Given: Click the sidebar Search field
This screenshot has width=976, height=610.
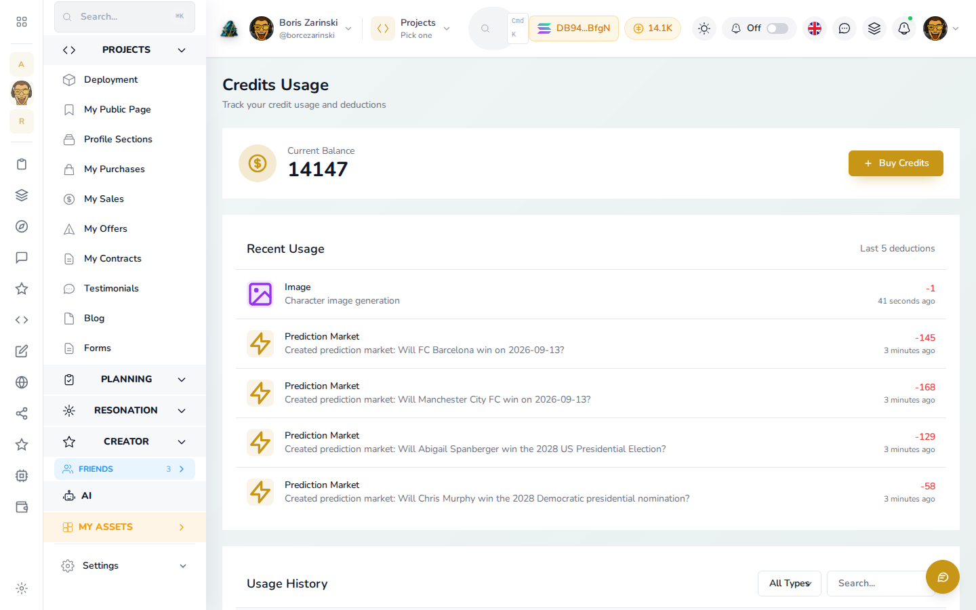Looking at the screenshot, I should 125,16.
